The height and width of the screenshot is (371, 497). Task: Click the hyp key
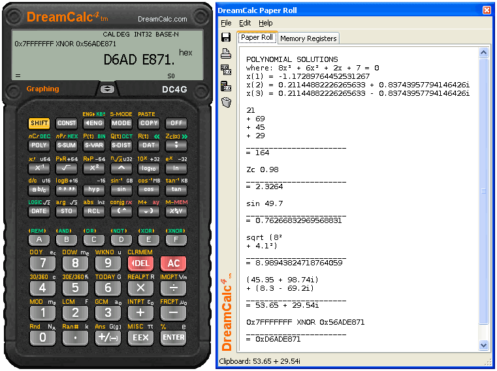point(94,189)
